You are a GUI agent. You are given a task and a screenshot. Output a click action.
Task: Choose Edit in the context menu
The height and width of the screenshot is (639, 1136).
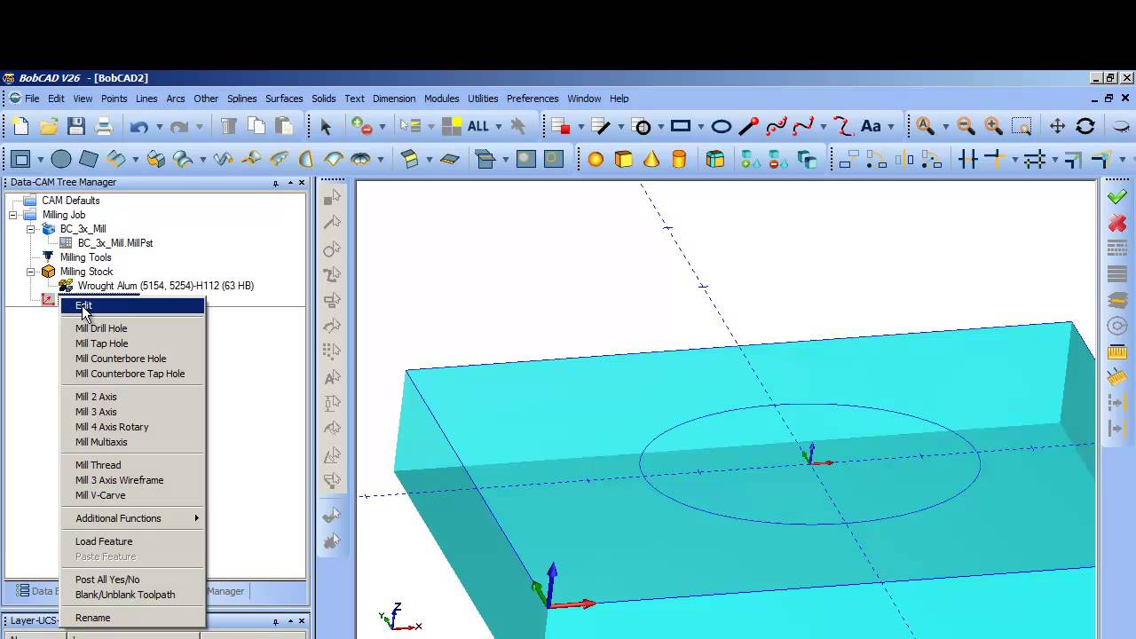tap(132, 305)
